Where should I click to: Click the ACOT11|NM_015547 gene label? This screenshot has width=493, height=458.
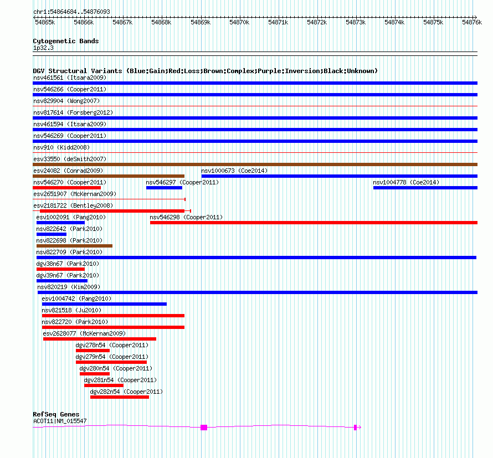pyautogui.click(x=60, y=421)
